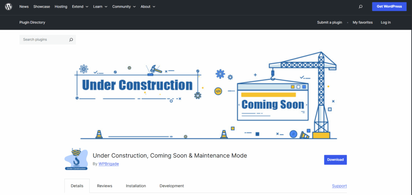Switch to the Development tab

[x=171, y=186]
